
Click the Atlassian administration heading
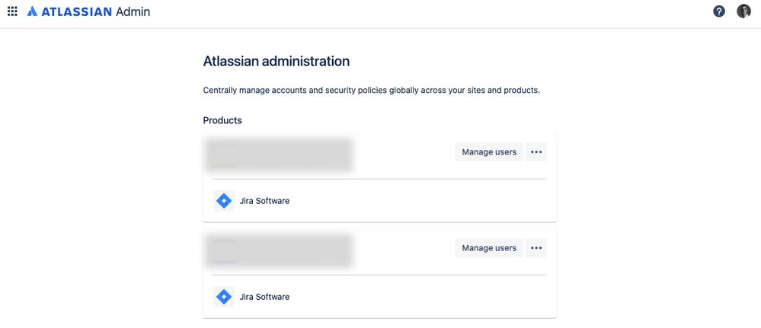tap(277, 62)
